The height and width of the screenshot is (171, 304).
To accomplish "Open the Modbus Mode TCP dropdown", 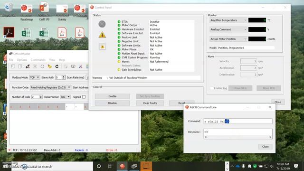I will click(35, 77).
